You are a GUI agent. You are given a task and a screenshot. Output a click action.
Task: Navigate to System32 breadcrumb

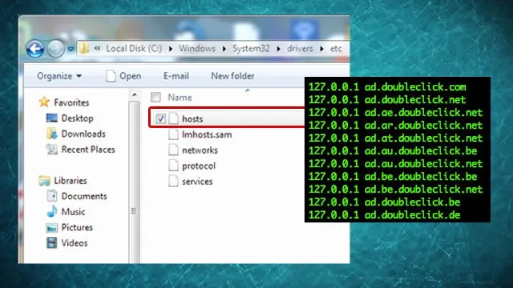point(251,48)
